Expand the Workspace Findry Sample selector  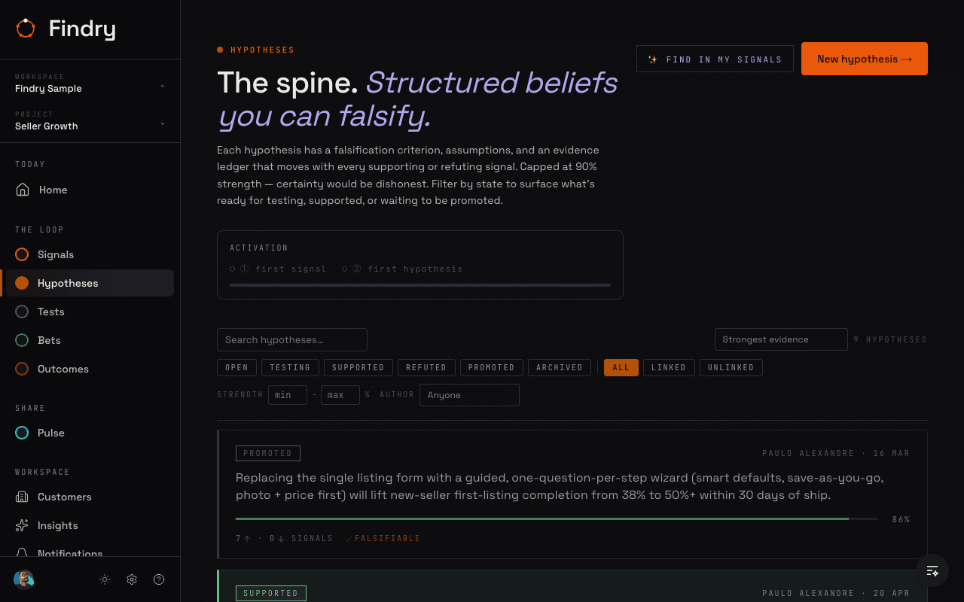pos(90,83)
